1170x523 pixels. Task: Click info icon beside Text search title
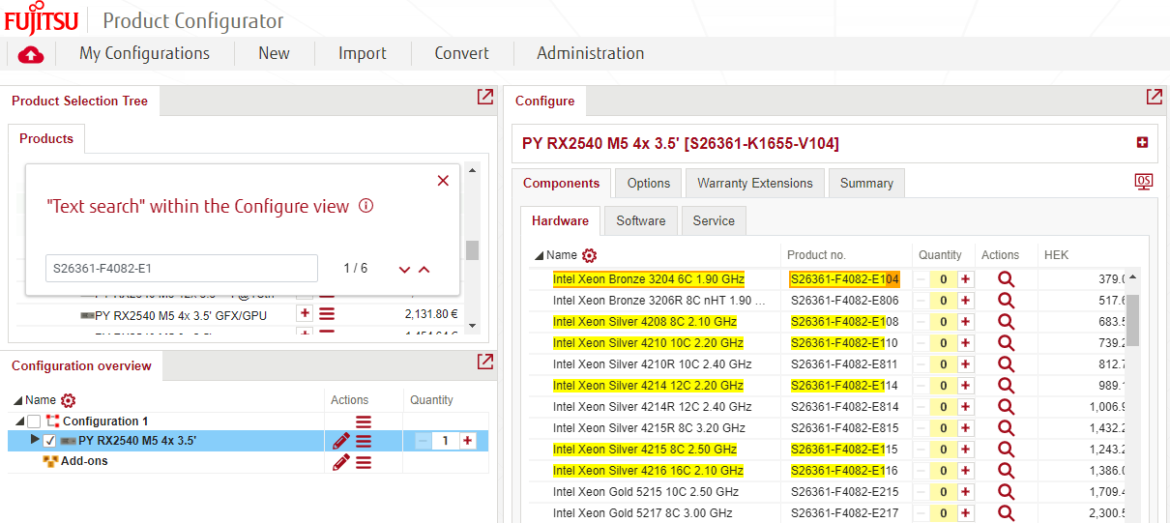[366, 206]
